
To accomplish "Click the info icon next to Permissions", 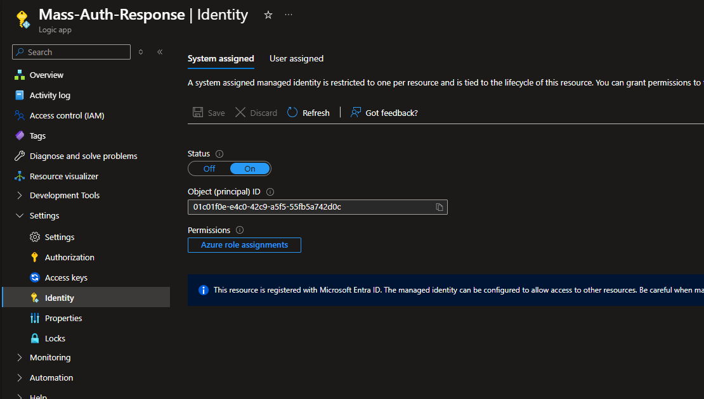I will coord(240,231).
